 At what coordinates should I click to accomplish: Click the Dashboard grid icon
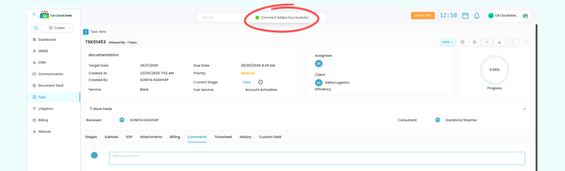pos(34,40)
